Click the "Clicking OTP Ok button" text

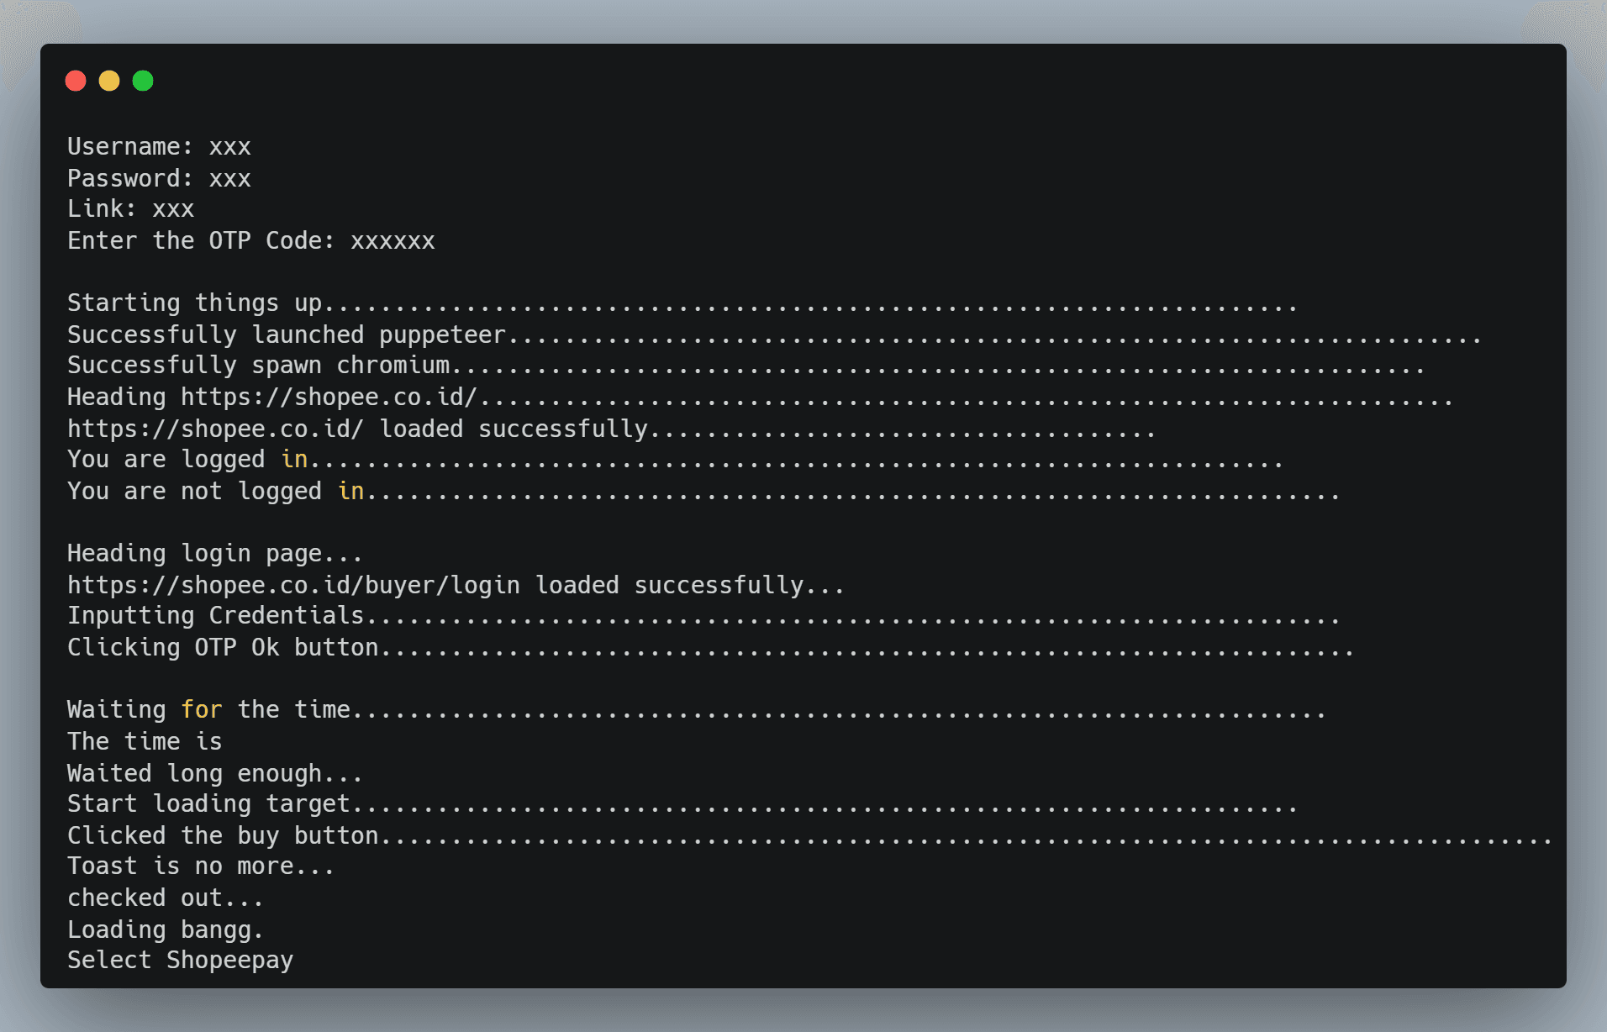(223, 648)
